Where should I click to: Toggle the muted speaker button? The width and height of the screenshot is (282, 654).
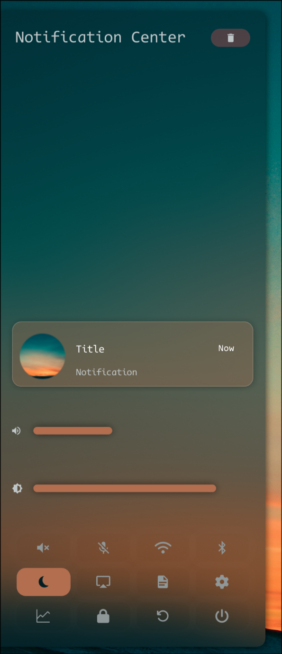[43, 548]
